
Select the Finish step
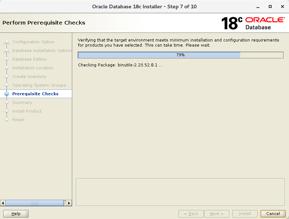(x=18, y=120)
